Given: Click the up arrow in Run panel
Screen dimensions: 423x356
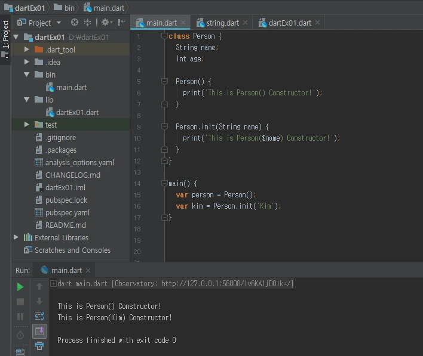Looking at the screenshot, I should click(39, 286).
